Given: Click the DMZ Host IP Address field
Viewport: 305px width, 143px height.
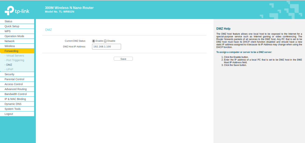Looking at the screenshot, I should point(106,47).
